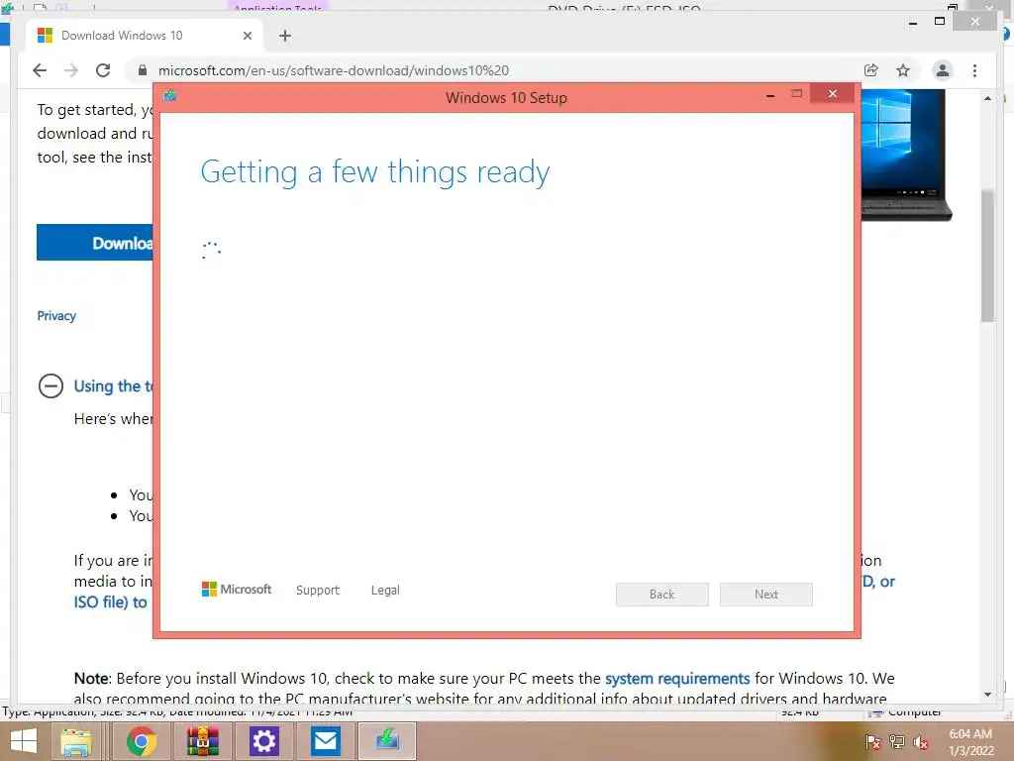The height and width of the screenshot is (761, 1014).
Task: Open the Mail app in taskbar
Action: click(325, 741)
